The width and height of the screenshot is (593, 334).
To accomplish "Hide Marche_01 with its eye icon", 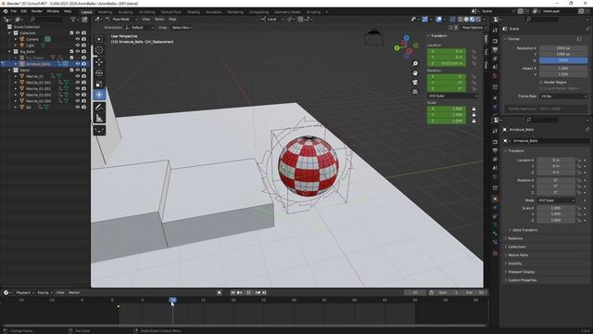I will pyautogui.click(x=78, y=76).
